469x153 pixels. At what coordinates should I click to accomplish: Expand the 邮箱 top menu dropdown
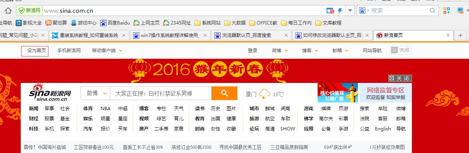(340, 51)
